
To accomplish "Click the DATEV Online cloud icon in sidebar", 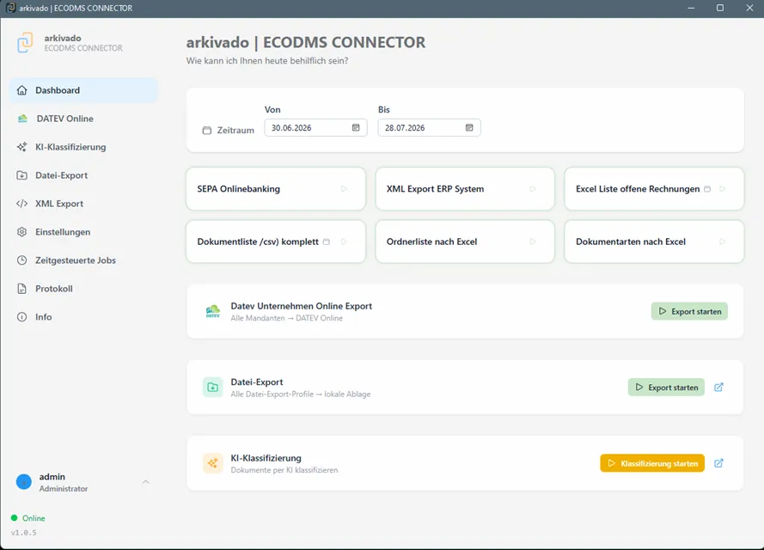I will (x=22, y=119).
